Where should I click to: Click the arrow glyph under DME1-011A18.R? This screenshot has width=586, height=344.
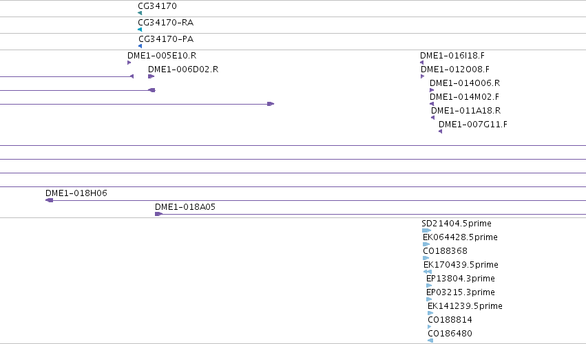coord(432,118)
